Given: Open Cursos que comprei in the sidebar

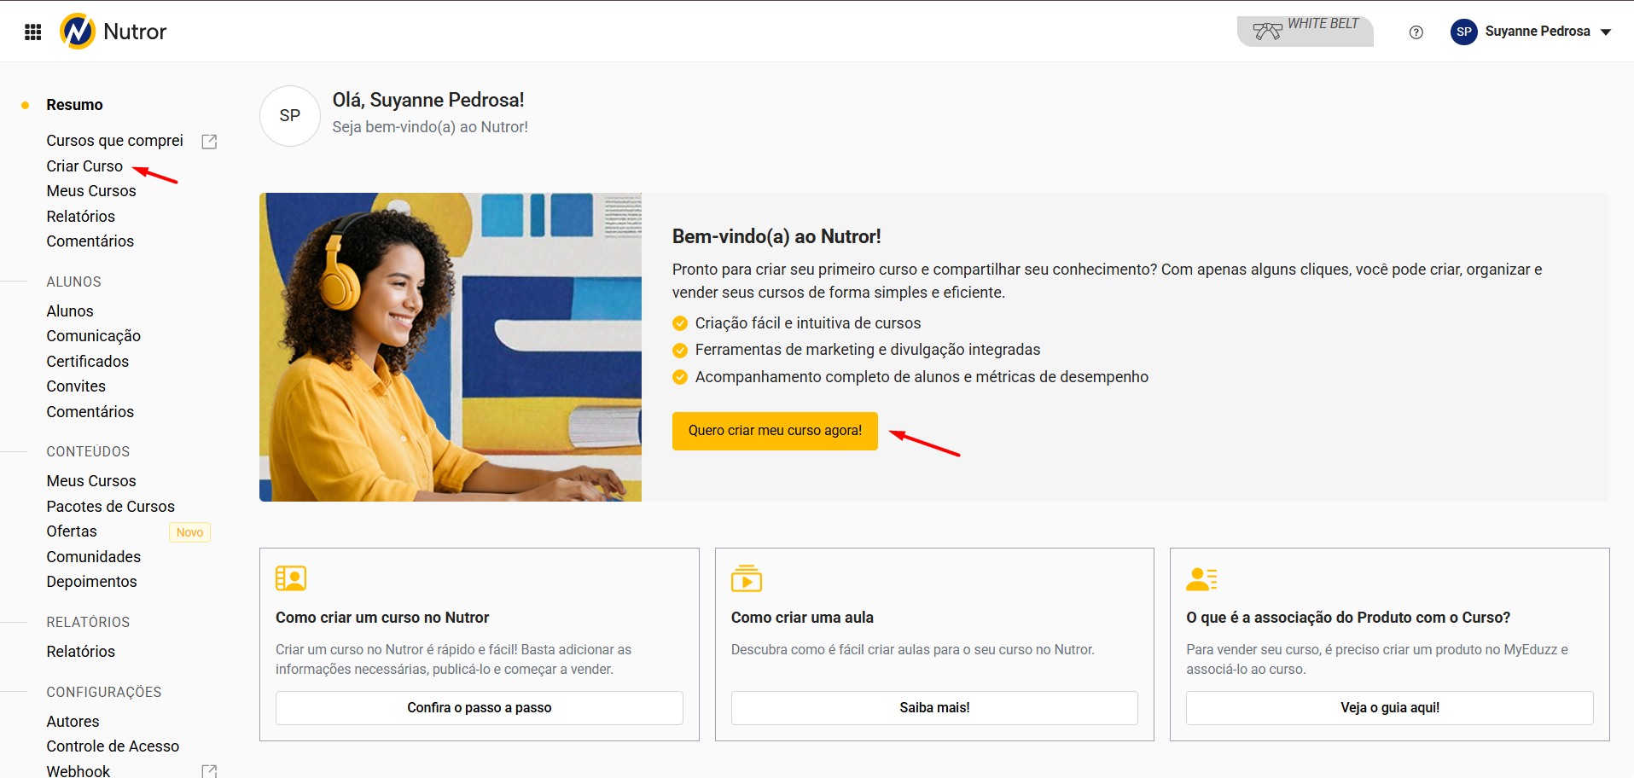Looking at the screenshot, I should [115, 141].
